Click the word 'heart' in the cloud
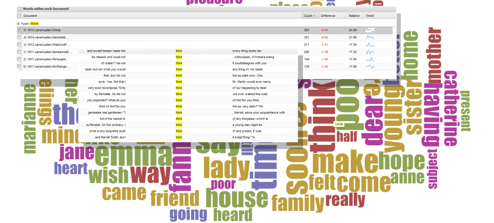The image size is (494, 223). [x=71, y=168]
